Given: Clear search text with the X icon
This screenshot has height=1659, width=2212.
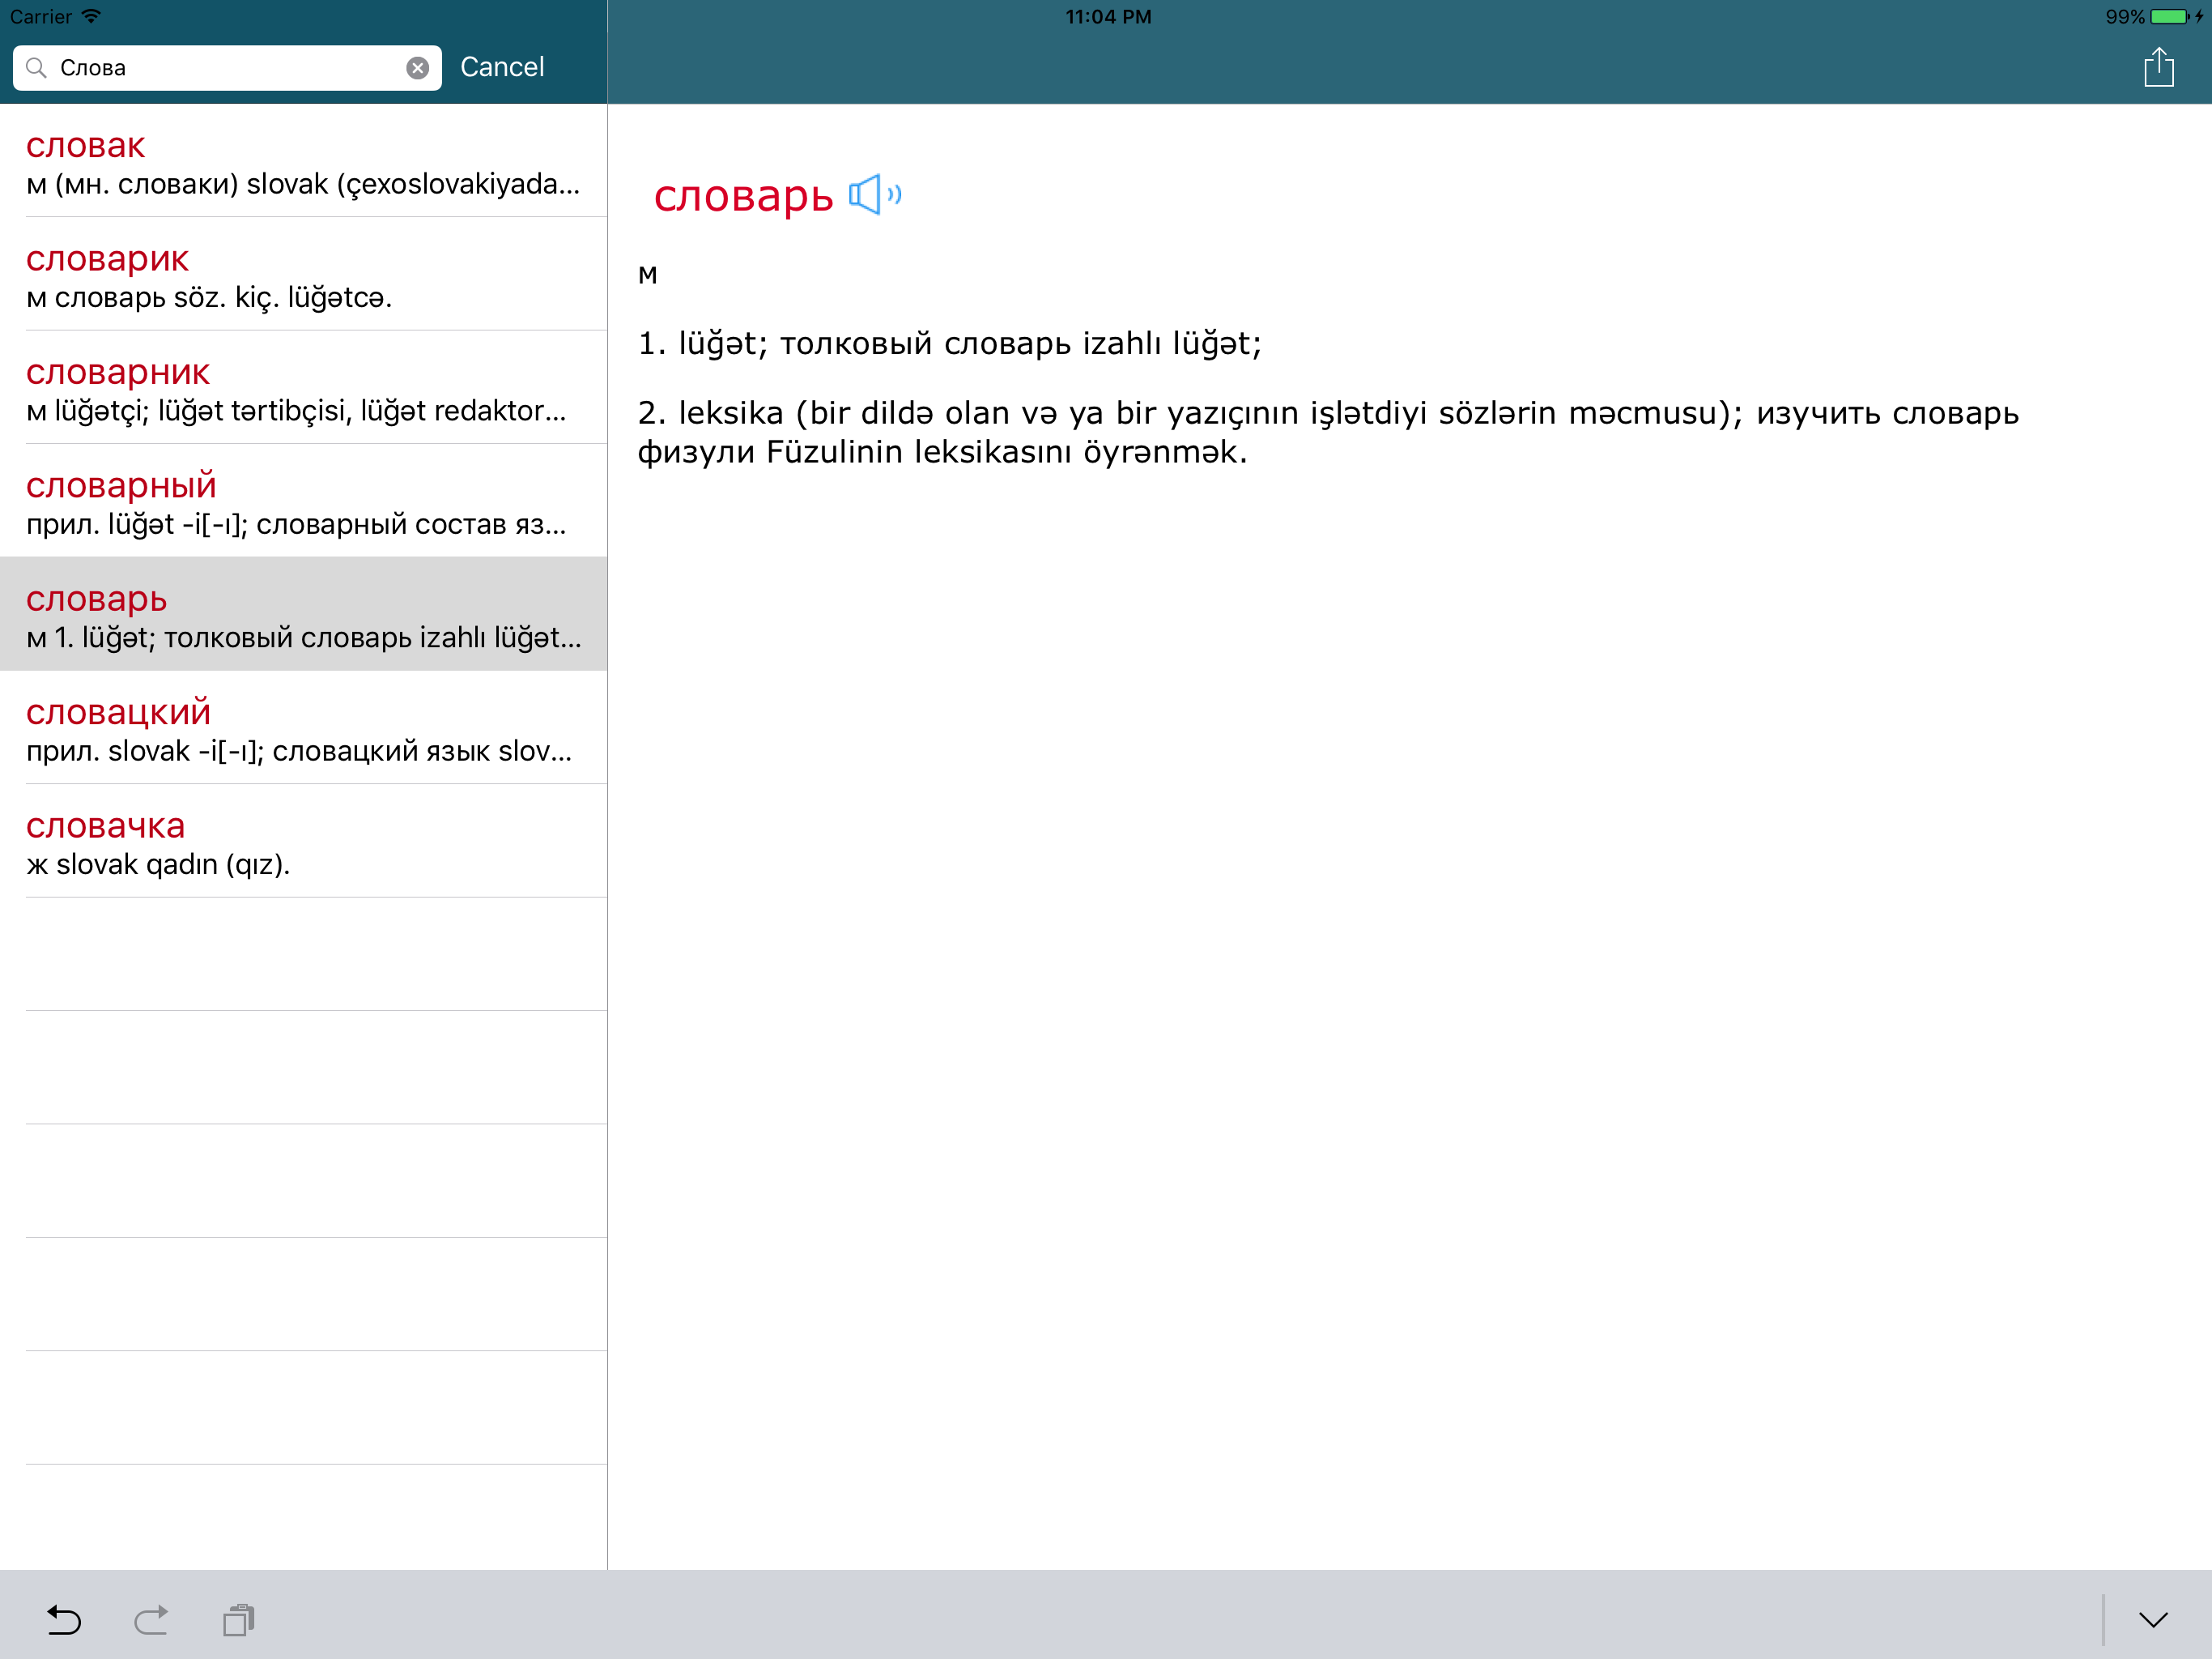Looking at the screenshot, I should (x=418, y=68).
